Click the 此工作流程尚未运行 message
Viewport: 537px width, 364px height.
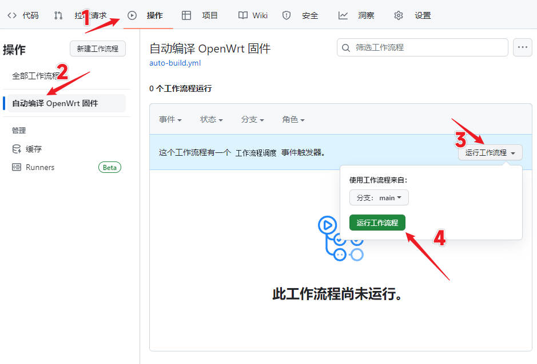[337, 294]
